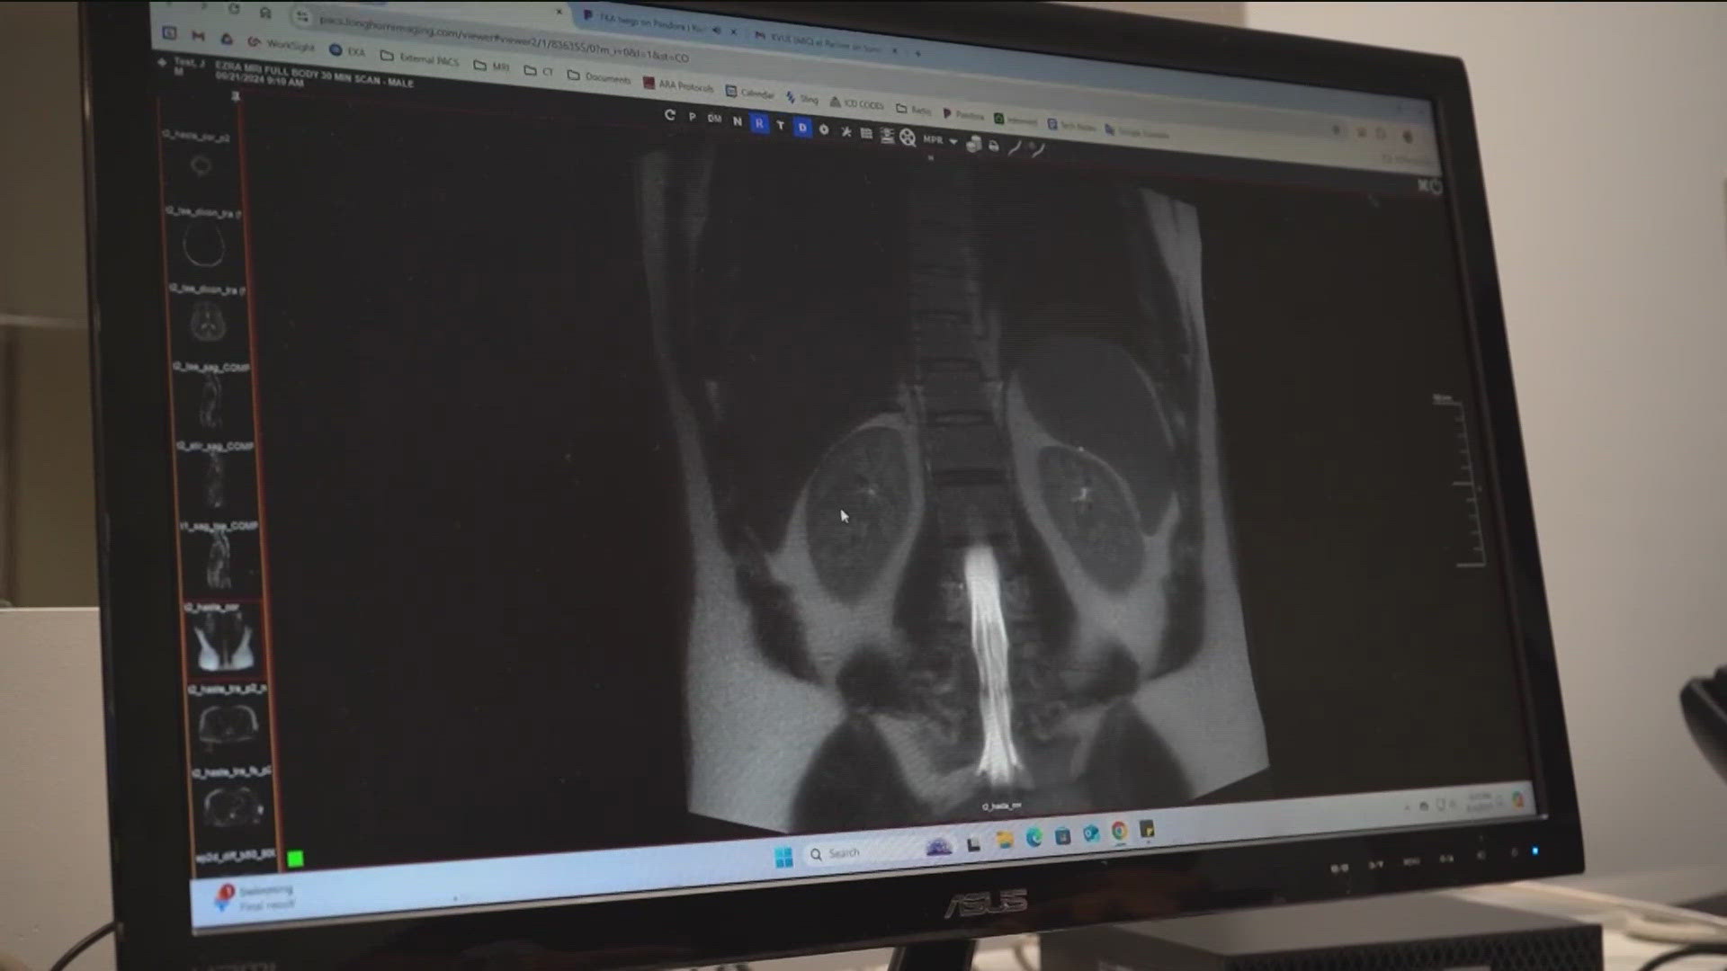The width and height of the screenshot is (1727, 971).
Task: Open Sticky Notes from taskbar
Action: pos(1147,828)
